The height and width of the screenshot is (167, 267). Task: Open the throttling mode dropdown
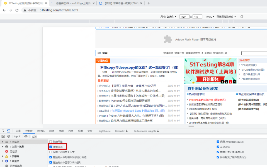[226, 17]
